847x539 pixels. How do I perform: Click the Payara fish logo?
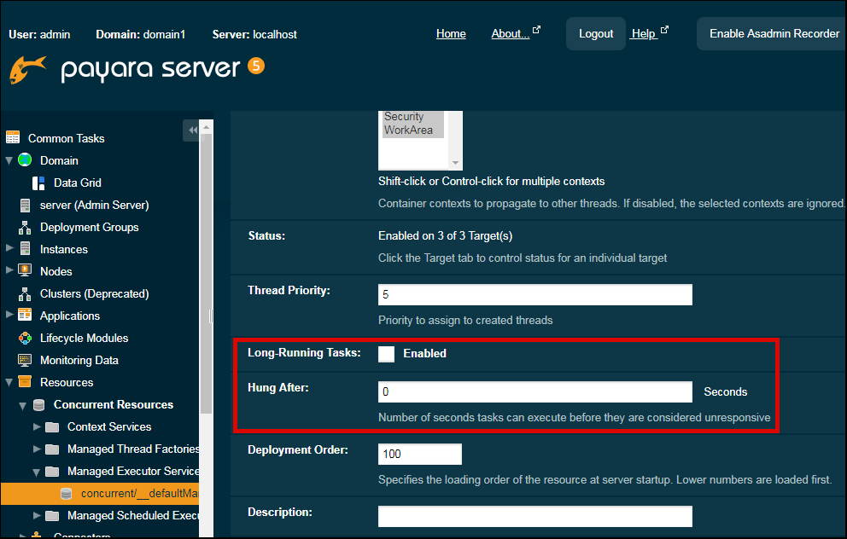[x=27, y=70]
